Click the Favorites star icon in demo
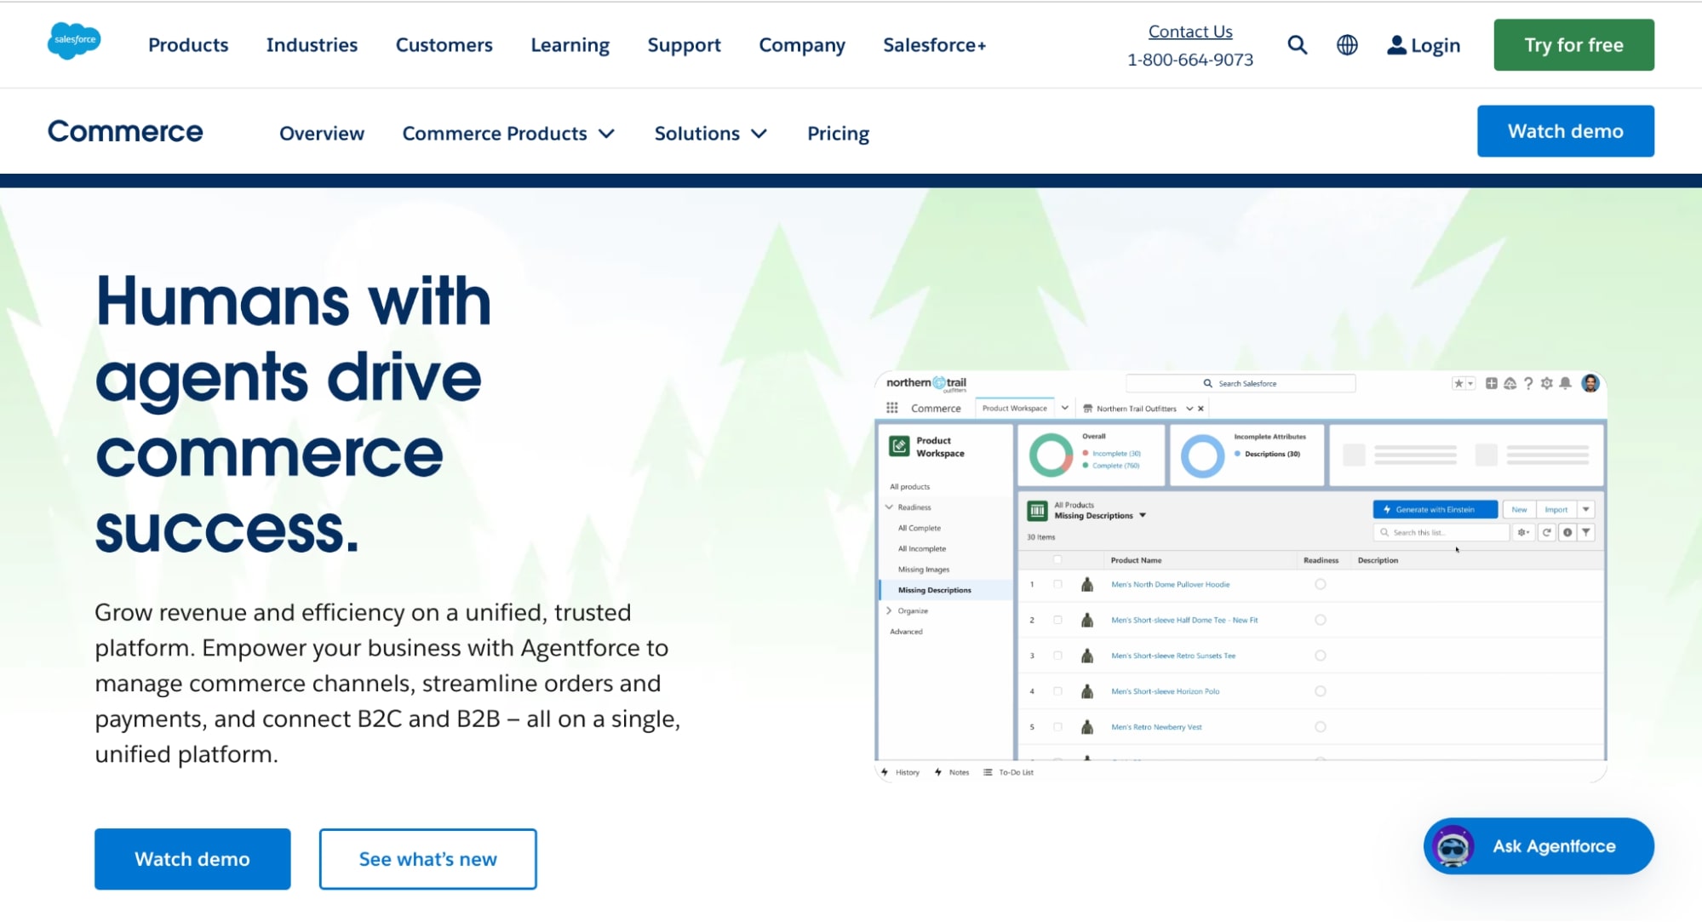The image size is (1702, 922). (1458, 384)
